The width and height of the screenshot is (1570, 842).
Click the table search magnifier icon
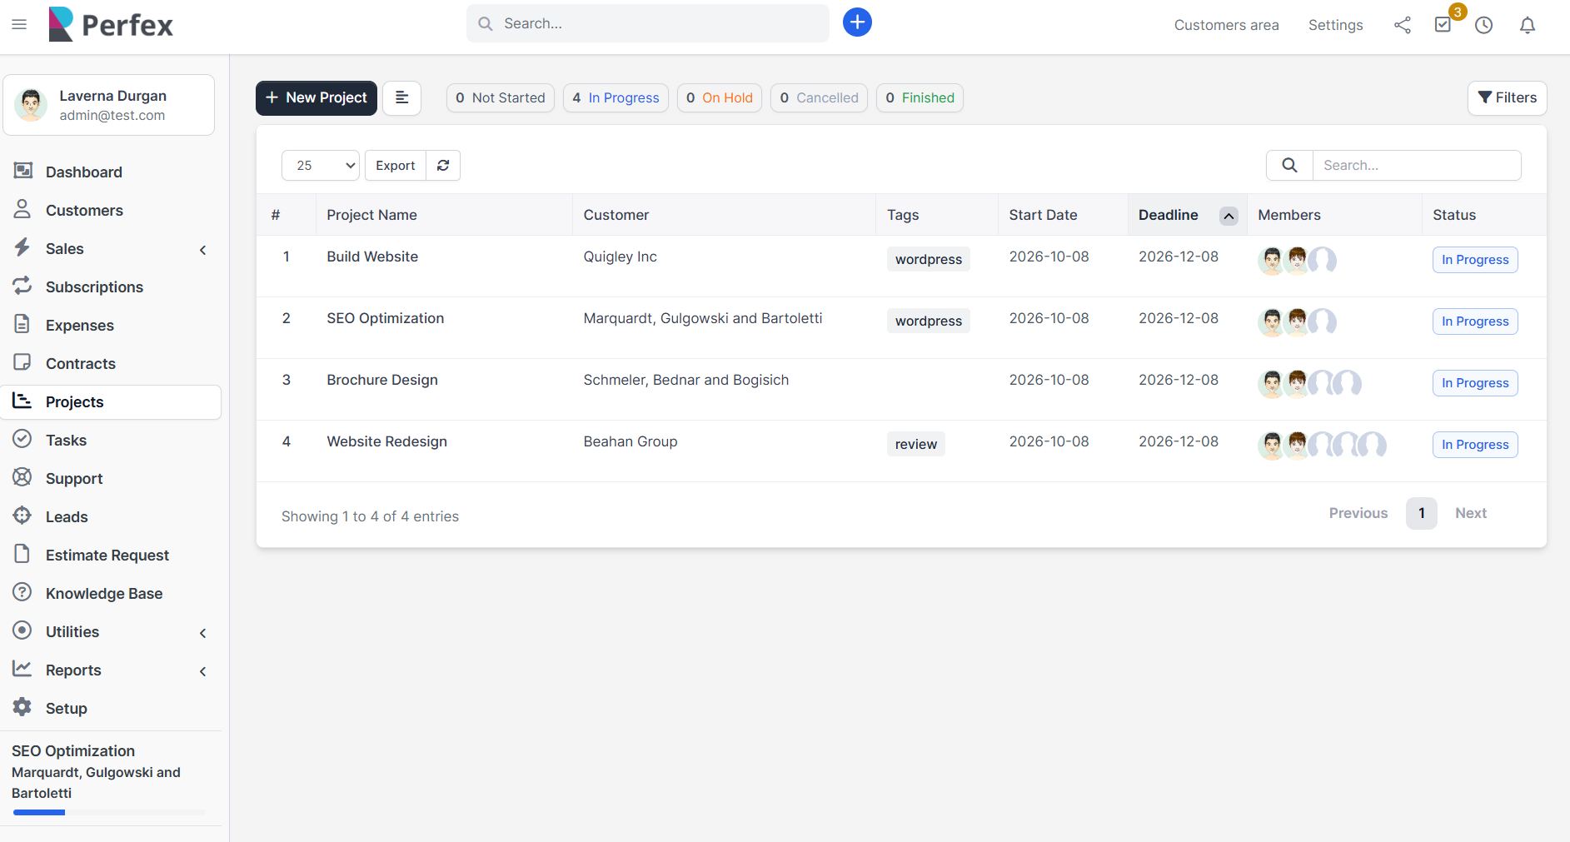coord(1289,165)
